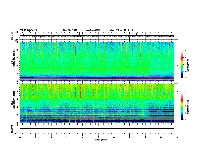The height and width of the screenshot is (154, 199).
Task: Click the ch.3(V) axis label
Action: 12,129
